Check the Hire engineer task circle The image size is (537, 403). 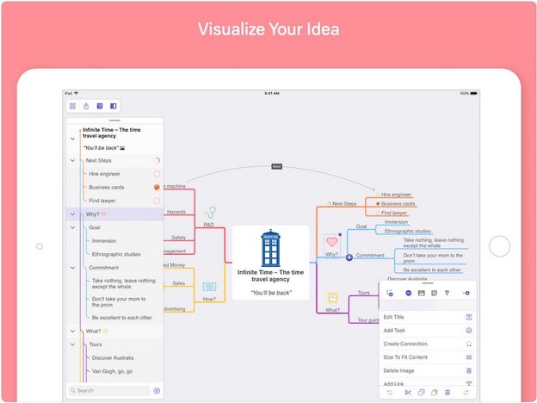point(157,173)
